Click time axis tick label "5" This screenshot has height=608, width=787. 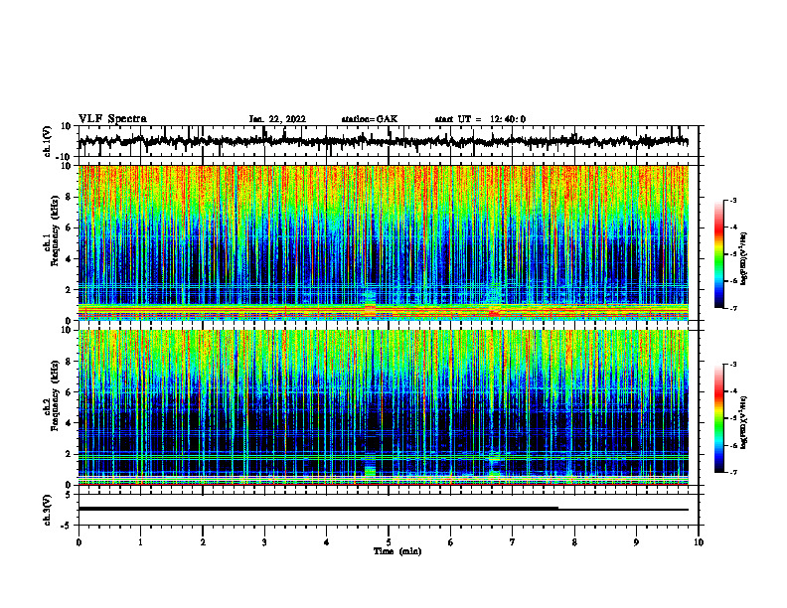[x=389, y=542]
